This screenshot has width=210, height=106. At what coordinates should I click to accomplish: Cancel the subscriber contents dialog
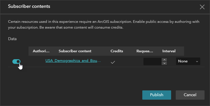tap(190, 95)
